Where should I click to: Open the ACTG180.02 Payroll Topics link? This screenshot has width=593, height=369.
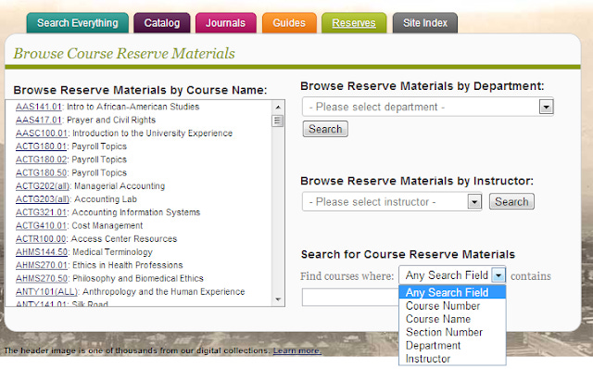(x=41, y=159)
